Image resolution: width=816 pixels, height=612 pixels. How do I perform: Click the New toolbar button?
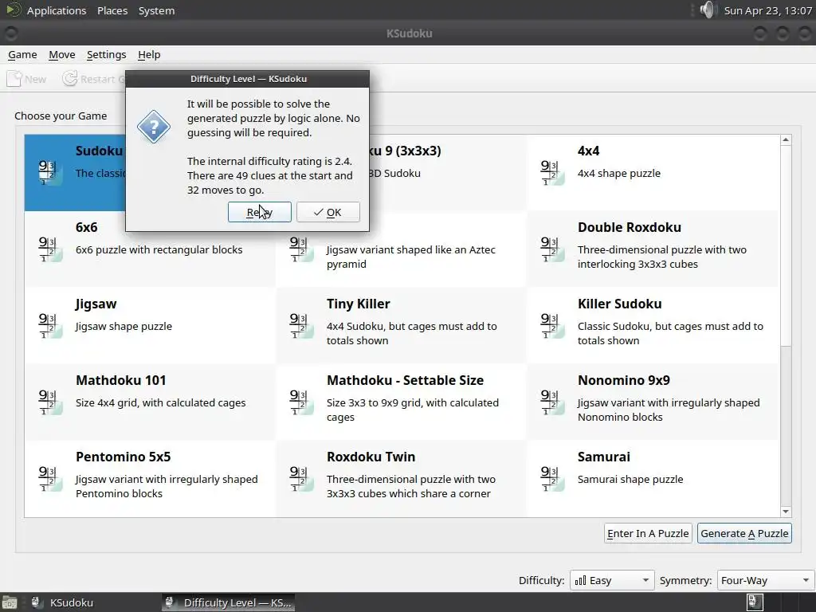(x=26, y=79)
